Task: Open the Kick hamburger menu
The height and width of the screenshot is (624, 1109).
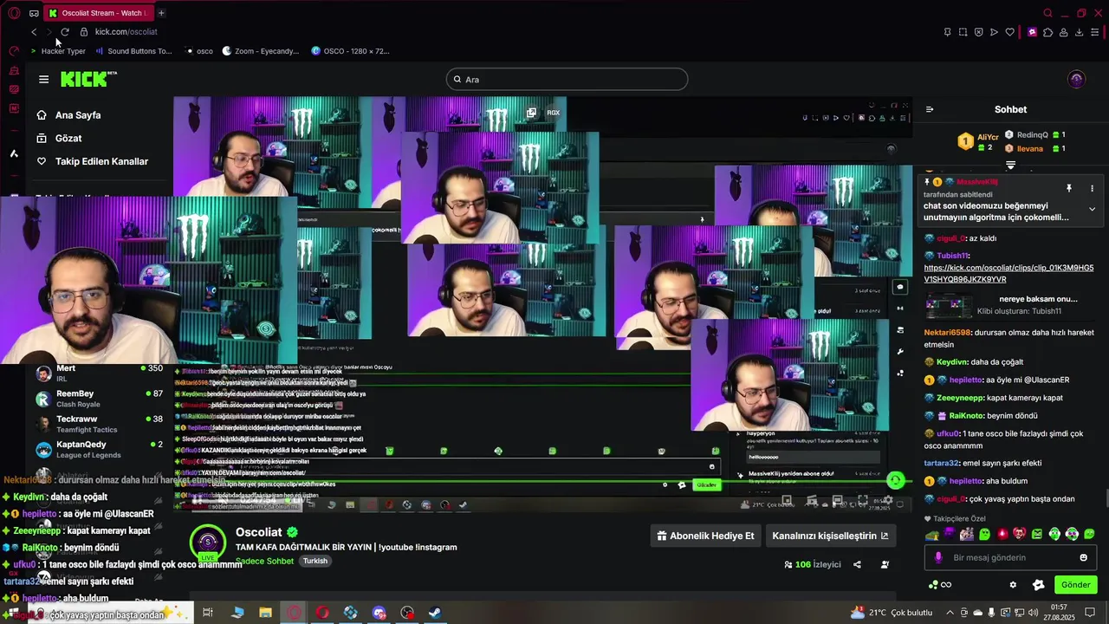Action: point(43,79)
